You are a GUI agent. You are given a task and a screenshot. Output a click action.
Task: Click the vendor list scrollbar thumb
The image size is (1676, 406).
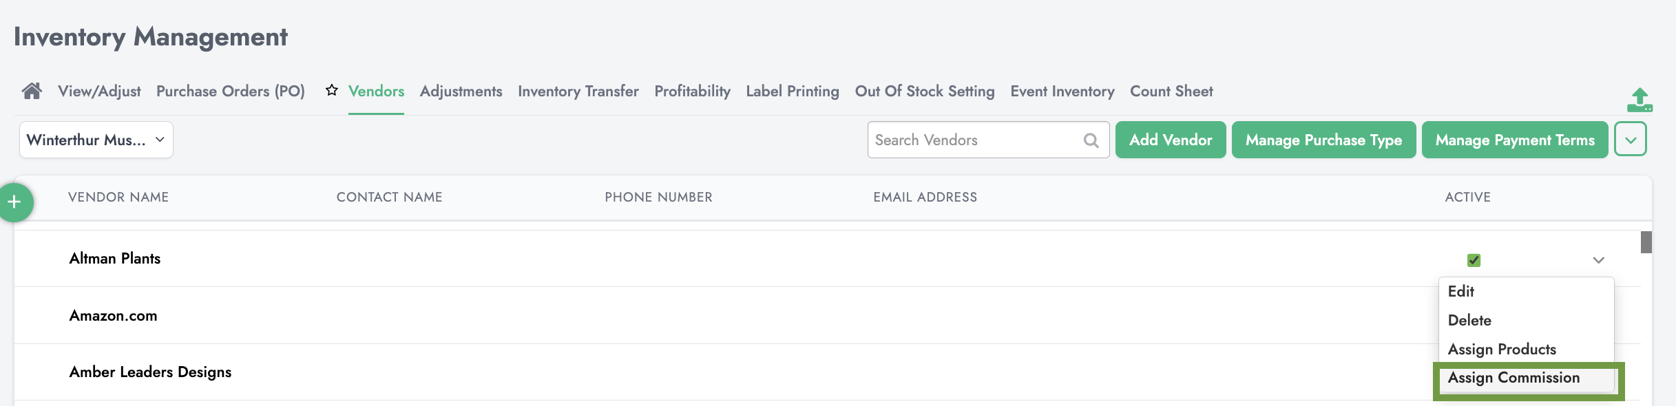(x=1646, y=242)
